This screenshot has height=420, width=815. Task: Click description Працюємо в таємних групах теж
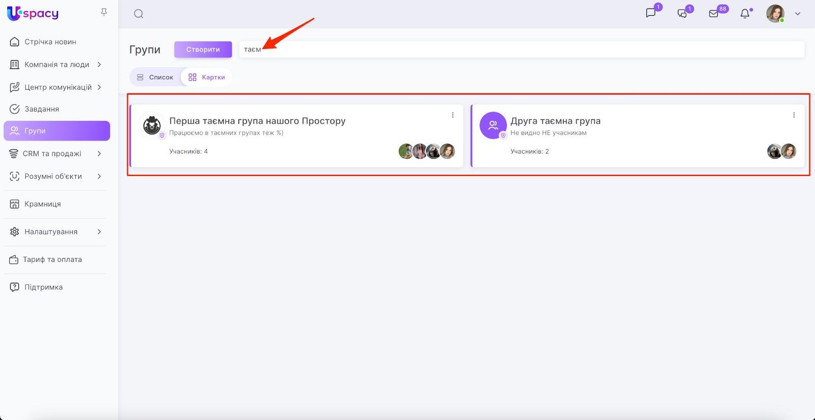(226, 133)
